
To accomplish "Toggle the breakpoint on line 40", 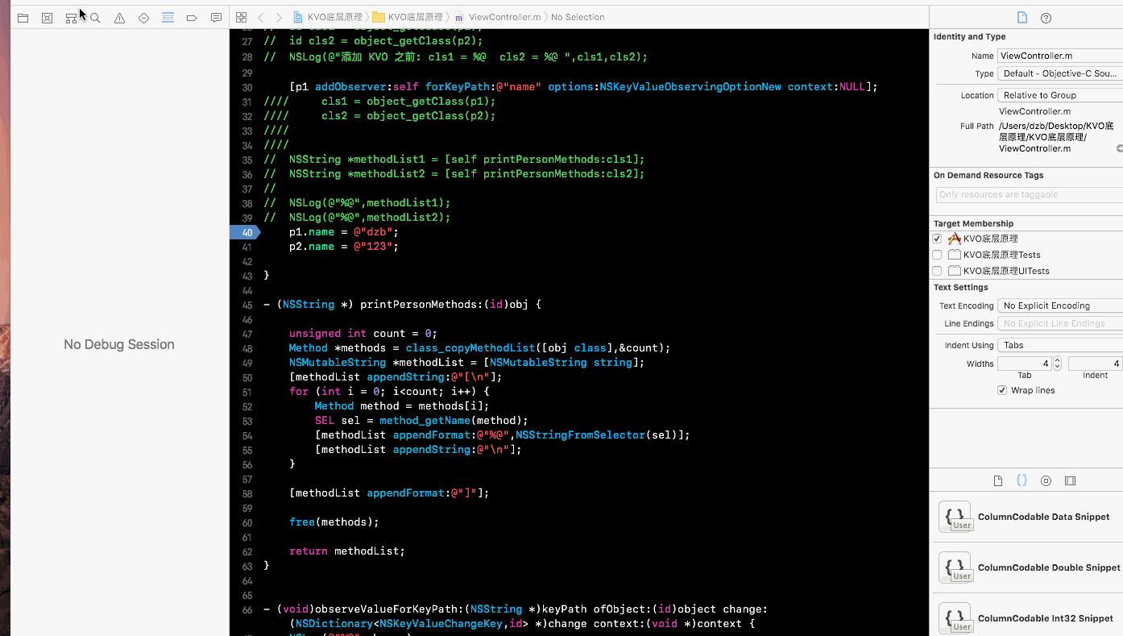I will point(245,232).
